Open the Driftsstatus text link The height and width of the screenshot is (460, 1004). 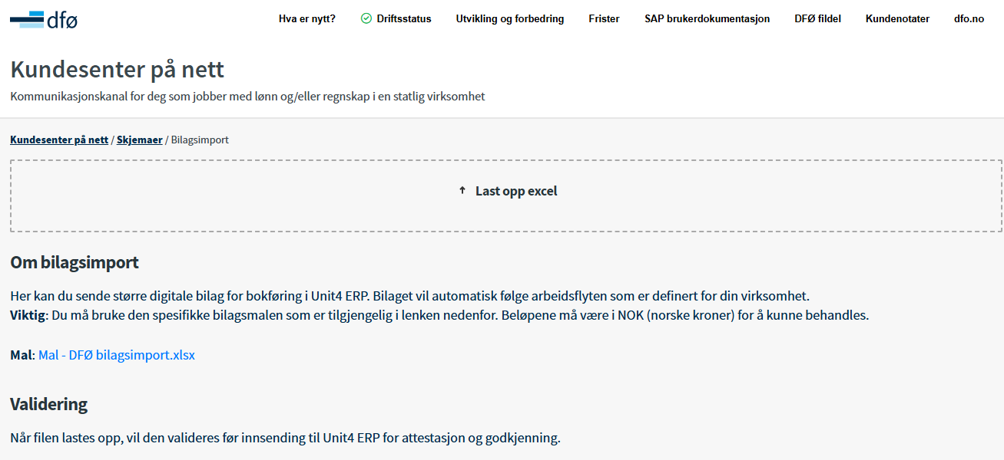404,19
